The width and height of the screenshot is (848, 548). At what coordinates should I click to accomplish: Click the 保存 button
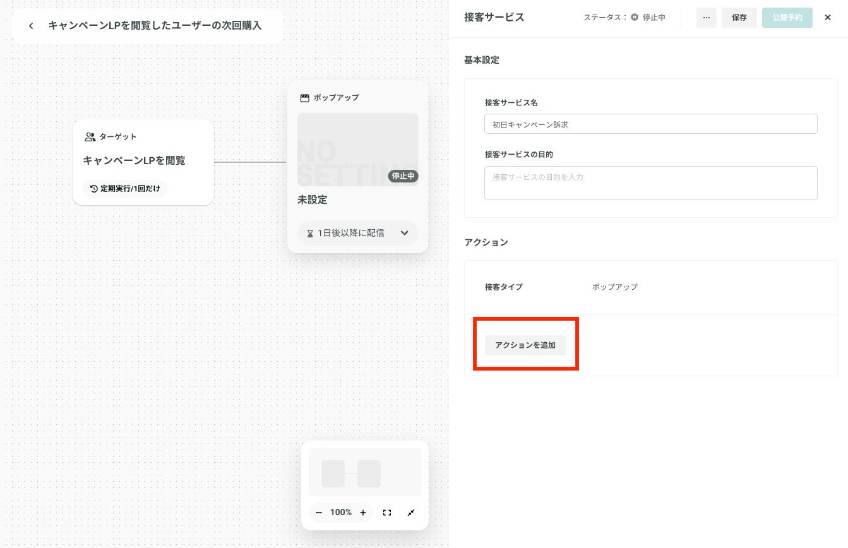pyautogui.click(x=739, y=18)
